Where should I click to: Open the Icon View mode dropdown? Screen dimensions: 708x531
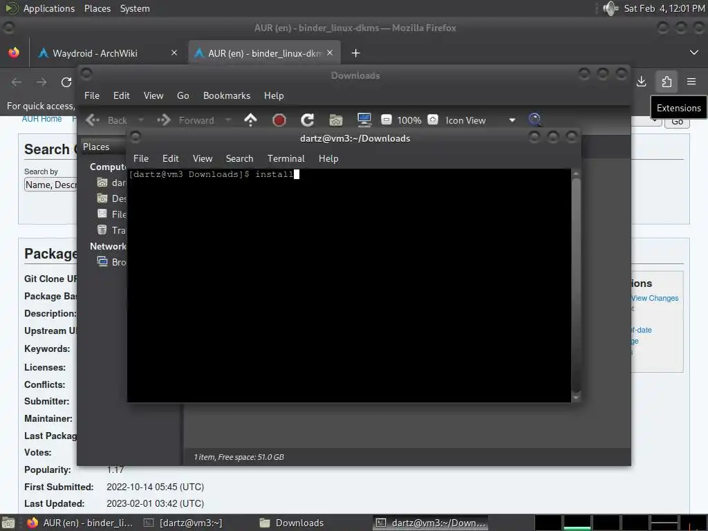coord(480,120)
